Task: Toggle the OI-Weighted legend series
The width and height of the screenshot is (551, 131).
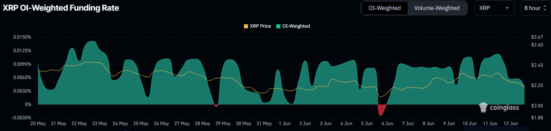Action: [293, 26]
